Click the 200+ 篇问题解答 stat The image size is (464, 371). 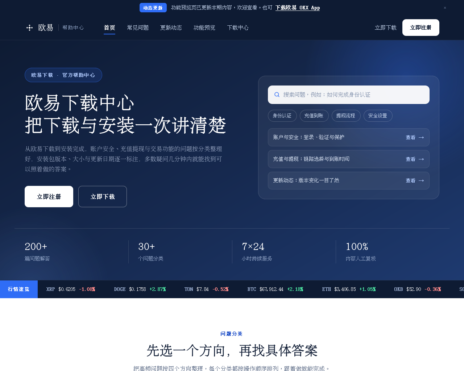coord(37,251)
